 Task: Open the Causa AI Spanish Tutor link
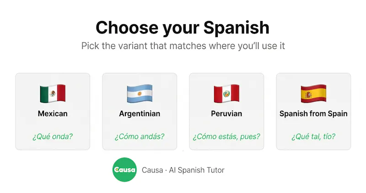point(183,170)
